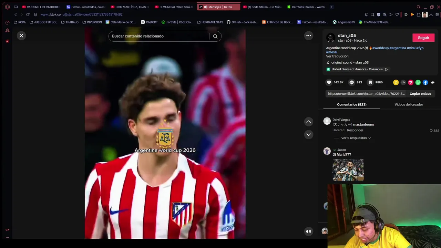Switch to Comentarios (823) tab
Image resolution: width=441 pixels, height=248 pixels.
click(352, 104)
